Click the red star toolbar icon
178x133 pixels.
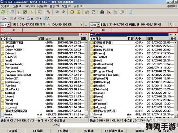pyautogui.click(x=48, y=12)
